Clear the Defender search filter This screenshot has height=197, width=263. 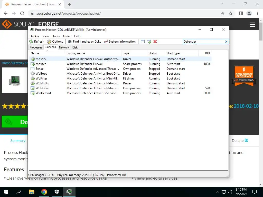[226, 42]
